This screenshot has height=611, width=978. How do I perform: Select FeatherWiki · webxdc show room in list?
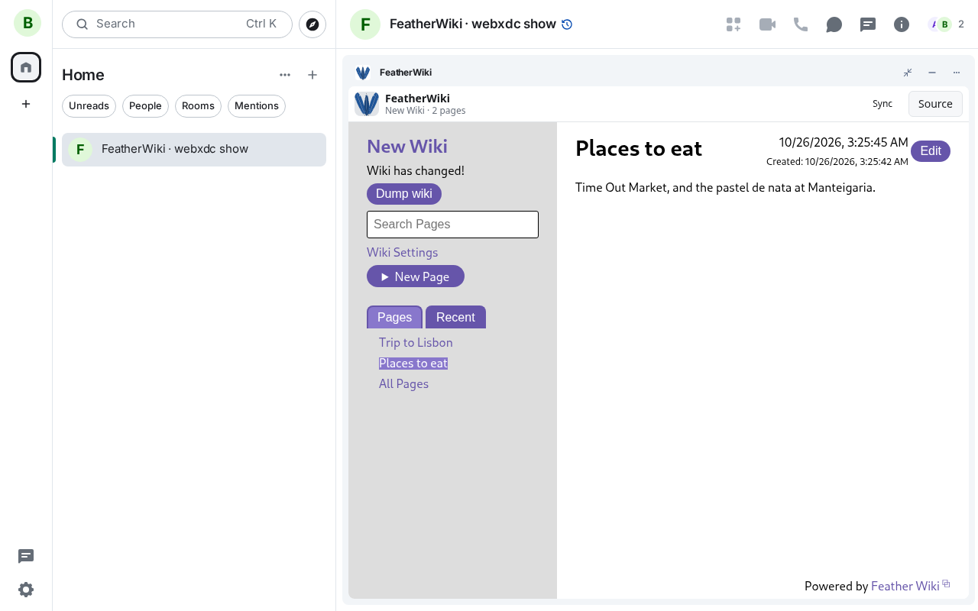tap(194, 150)
